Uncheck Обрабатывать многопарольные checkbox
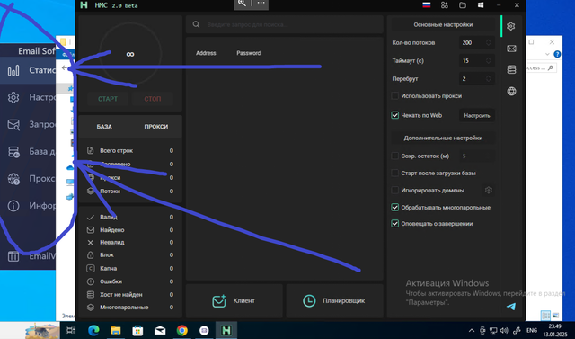 [x=395, y=208]
